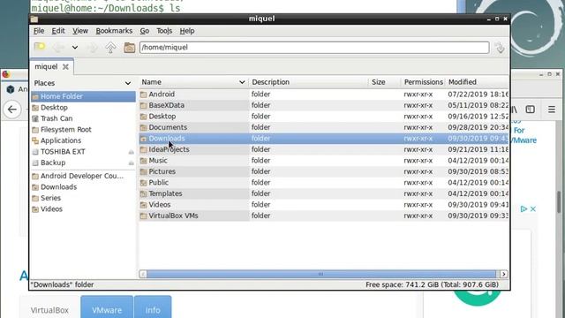Click the browser back arrow button
The image size is (565, 318).
point(12,110)
